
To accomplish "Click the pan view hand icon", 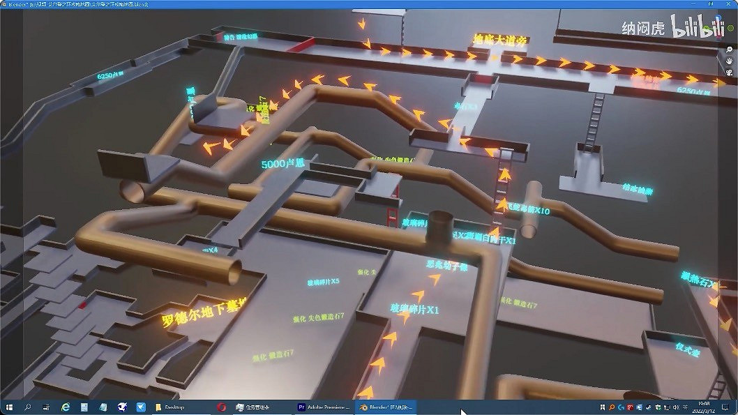I will tap(729, 61).
